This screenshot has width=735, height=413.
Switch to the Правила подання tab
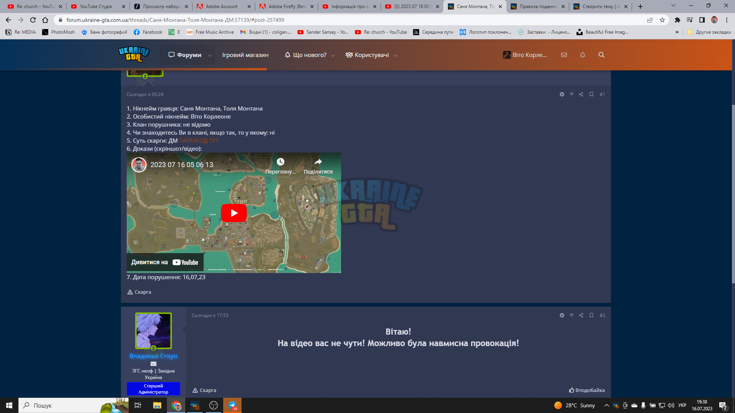(538, 7)
